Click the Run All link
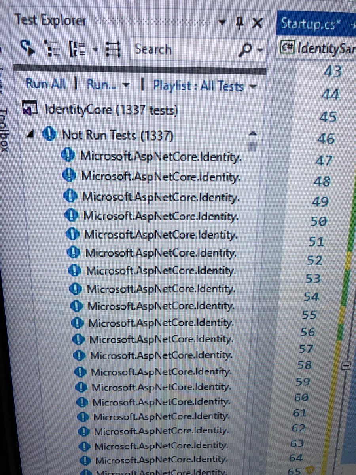Screen dimensions: 356x475 point(46,84)
